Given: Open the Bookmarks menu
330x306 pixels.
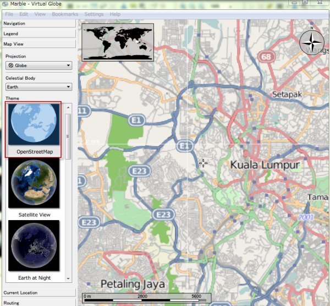Looking at the screenshot, I should point(65,14).
